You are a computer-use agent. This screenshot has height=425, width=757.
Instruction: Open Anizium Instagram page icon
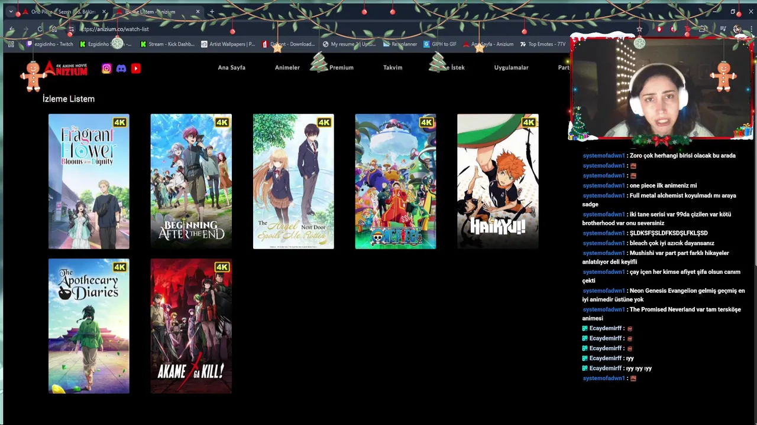[106, 68]
